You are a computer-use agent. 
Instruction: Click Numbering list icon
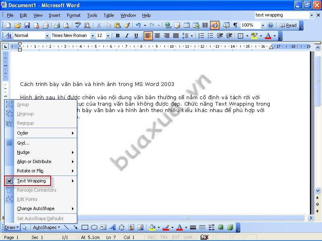click(x=201, y=36)
